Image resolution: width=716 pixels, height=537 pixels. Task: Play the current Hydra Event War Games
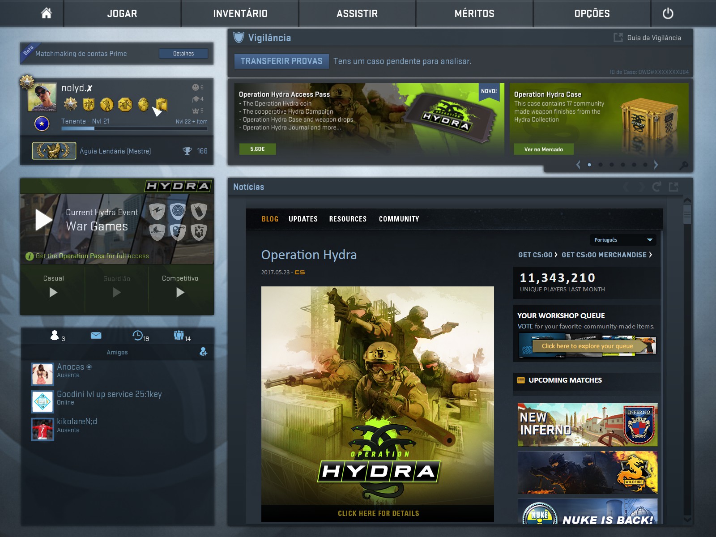(44, 220)
